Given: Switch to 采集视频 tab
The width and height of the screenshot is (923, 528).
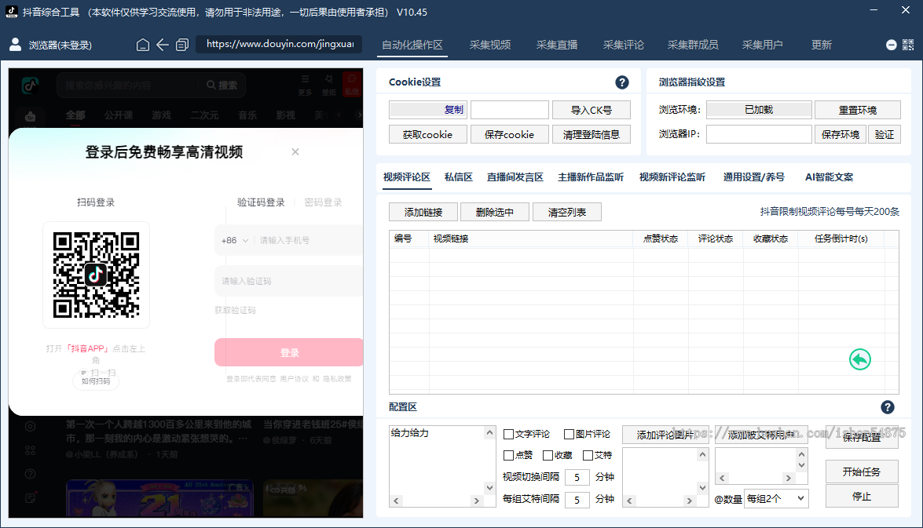Looking at the screenshot, I should click(489, 45).
